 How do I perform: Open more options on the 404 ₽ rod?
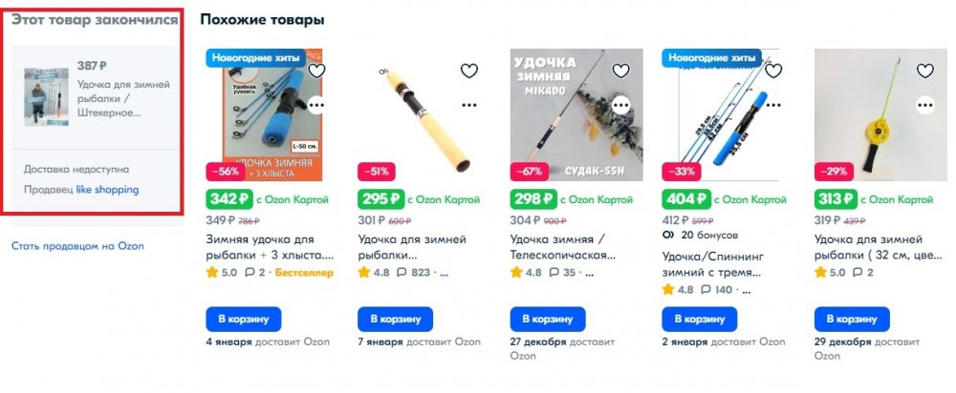773,105
